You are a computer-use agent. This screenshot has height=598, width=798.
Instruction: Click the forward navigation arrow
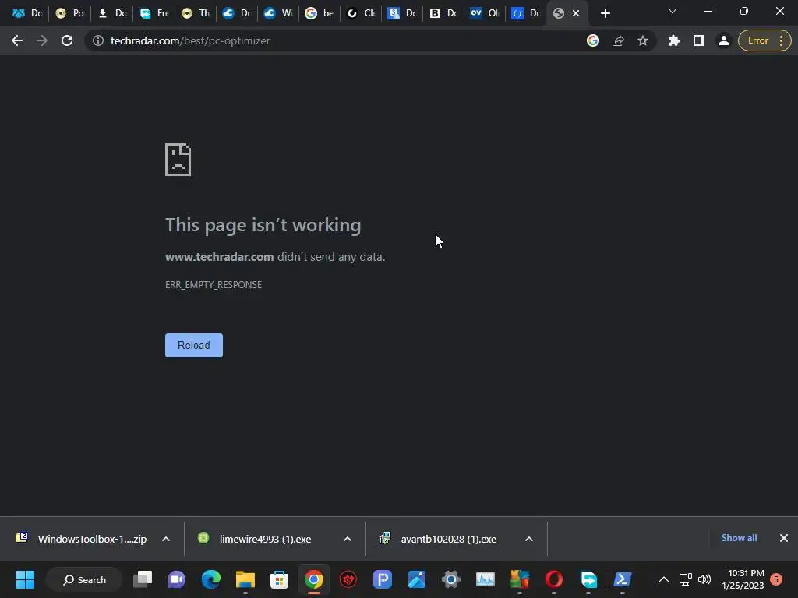pyautogui.click(x=42, y=40)
